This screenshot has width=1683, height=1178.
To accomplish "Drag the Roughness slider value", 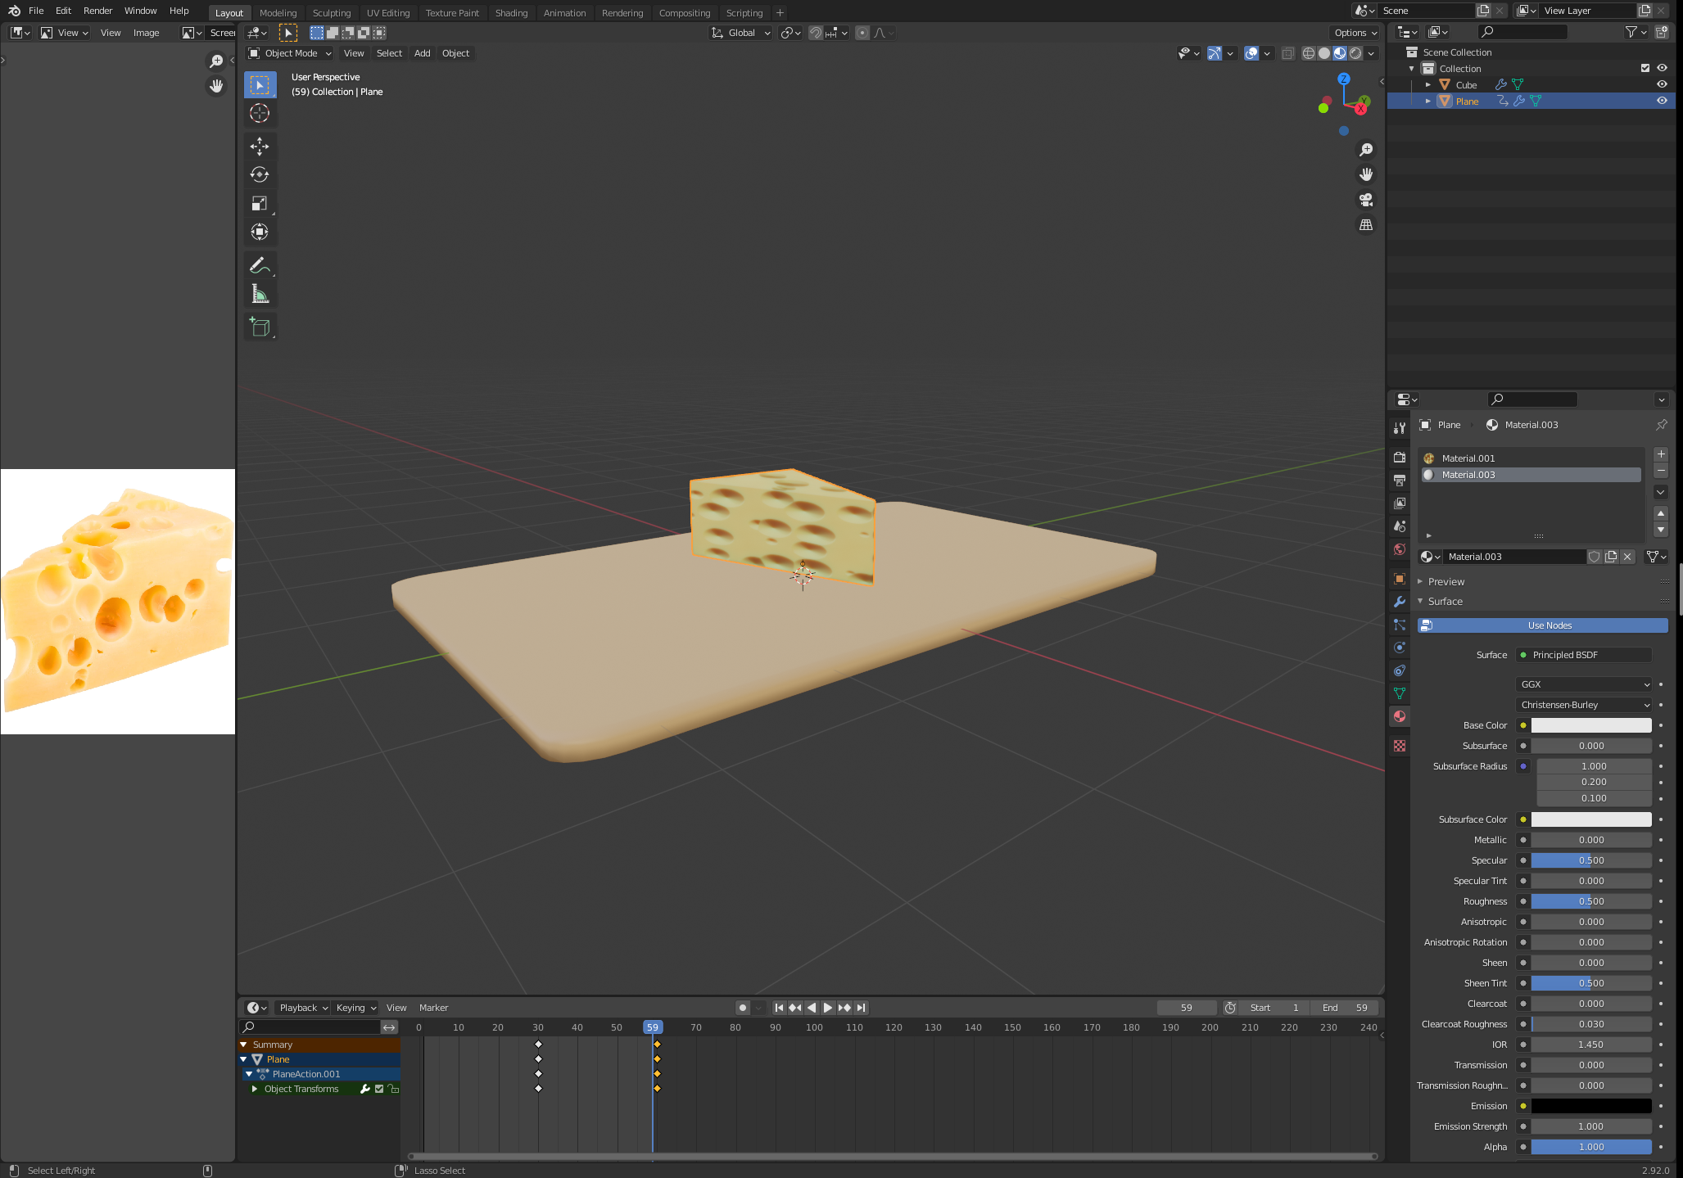I will tap(1591, 900).
